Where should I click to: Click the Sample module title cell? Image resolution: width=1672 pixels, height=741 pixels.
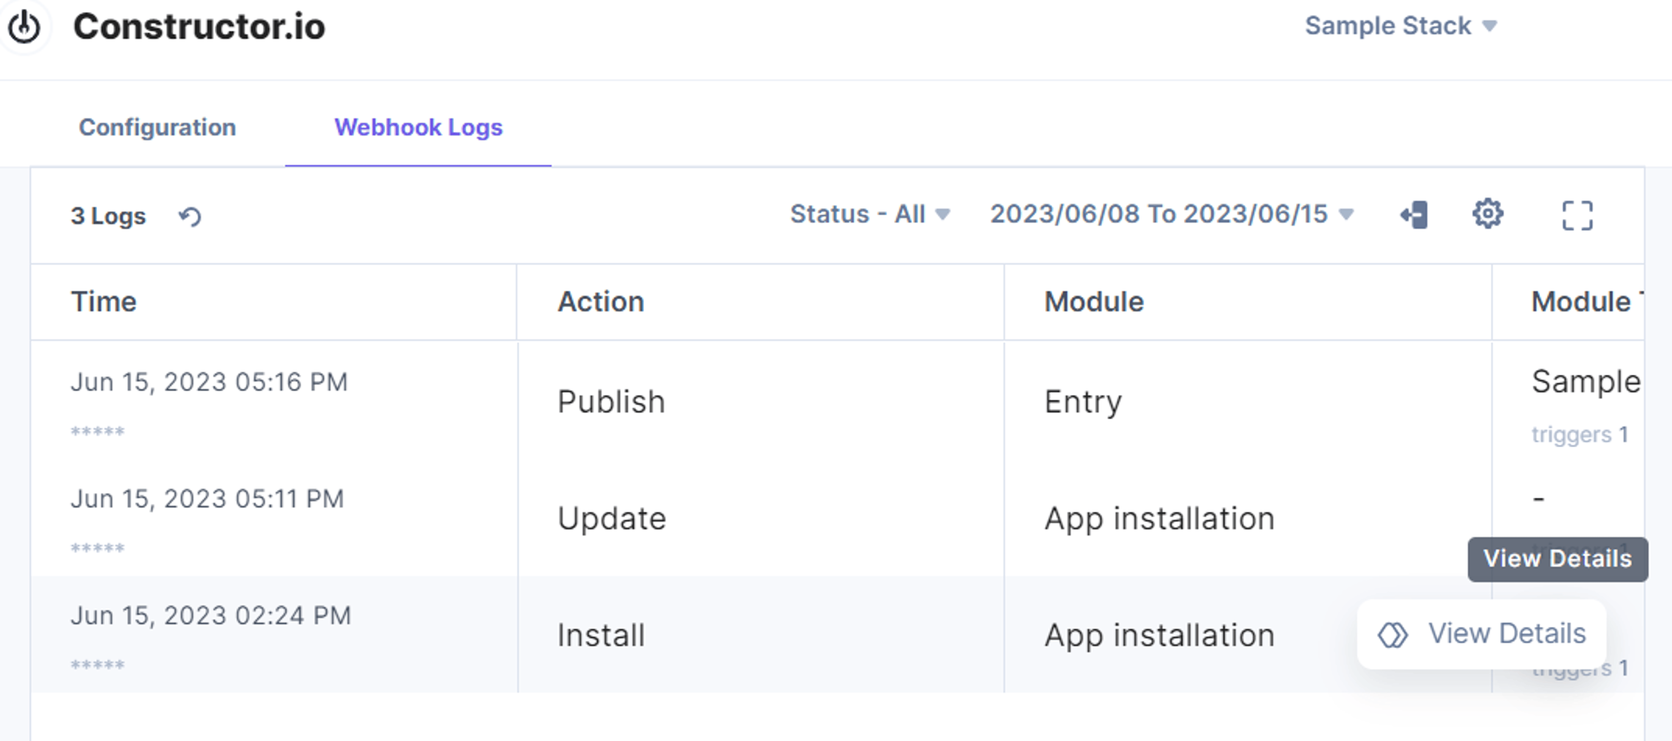tap(1586, 382)
